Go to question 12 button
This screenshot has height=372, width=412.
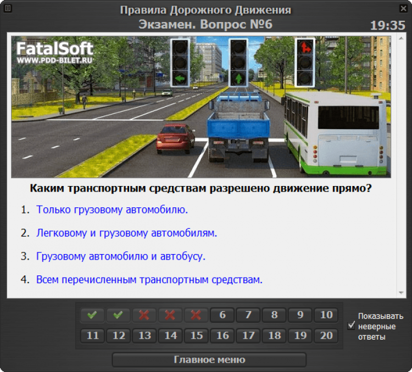coord(118,336)
